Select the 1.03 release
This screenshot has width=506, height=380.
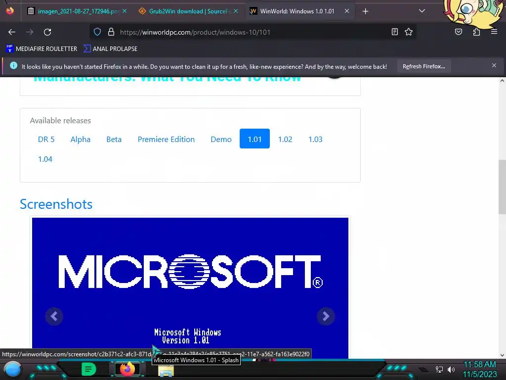click(315, 139)
